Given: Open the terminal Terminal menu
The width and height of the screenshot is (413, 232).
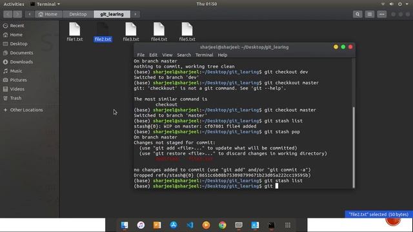Looking at the screenshot, I should [x=204, y=55].
